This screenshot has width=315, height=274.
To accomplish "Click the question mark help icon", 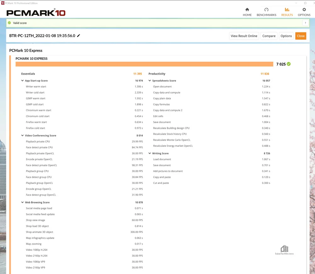I will coord(305,23).
